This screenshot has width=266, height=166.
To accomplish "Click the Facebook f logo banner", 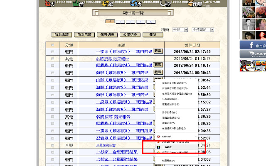I will [253, 45].
